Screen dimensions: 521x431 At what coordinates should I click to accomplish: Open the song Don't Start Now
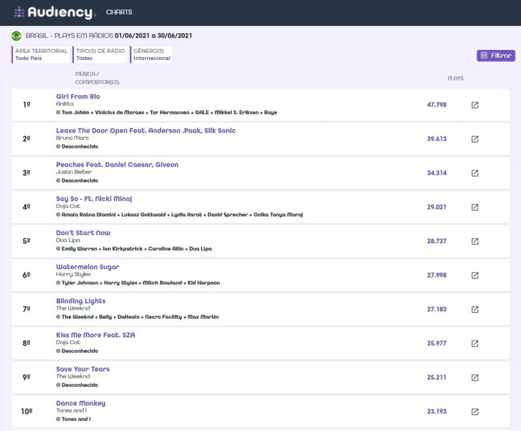click(83, 233)
